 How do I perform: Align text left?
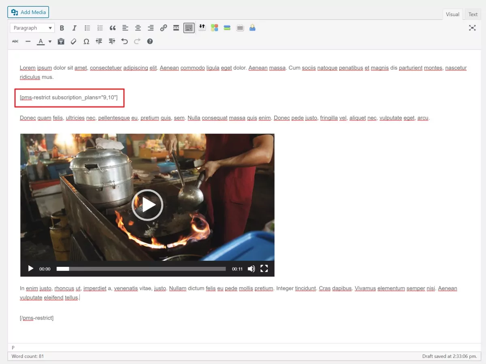click(x=125, y=28)
